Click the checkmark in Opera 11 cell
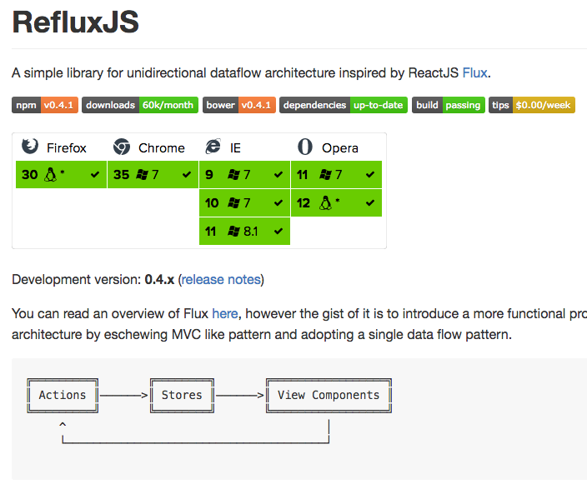Screen dimensions: 587x489 [x=370, y=174]
